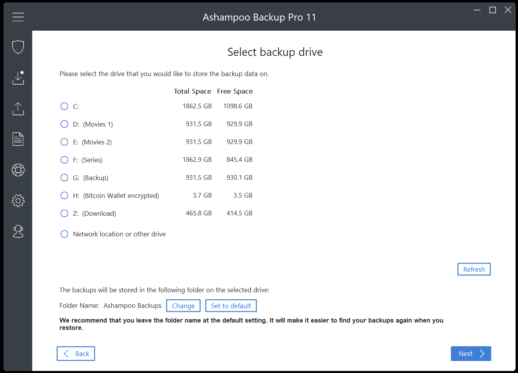Screen dimensions: 518x373
Task: Click the Select backup drive heading
Action: point(275,52)
